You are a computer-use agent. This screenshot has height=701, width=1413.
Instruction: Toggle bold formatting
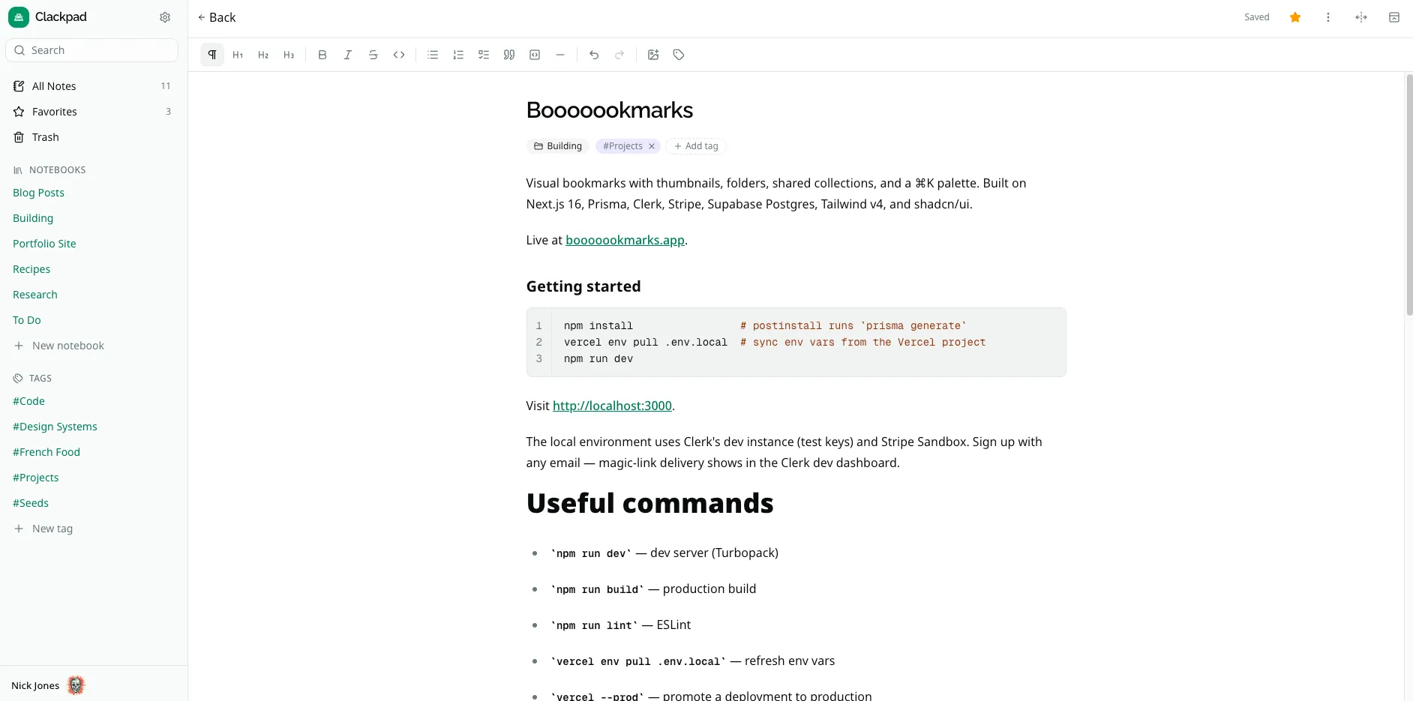point(322,55)
